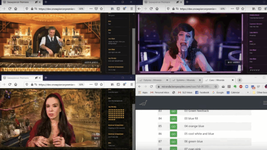Click Chrome address bar with miranda.benpeoples.com

tap(187, 86)
